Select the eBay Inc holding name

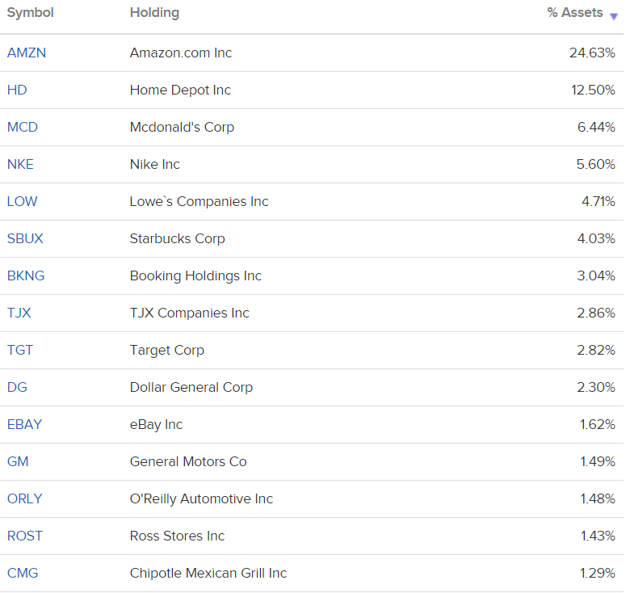(x=157, y=424)
